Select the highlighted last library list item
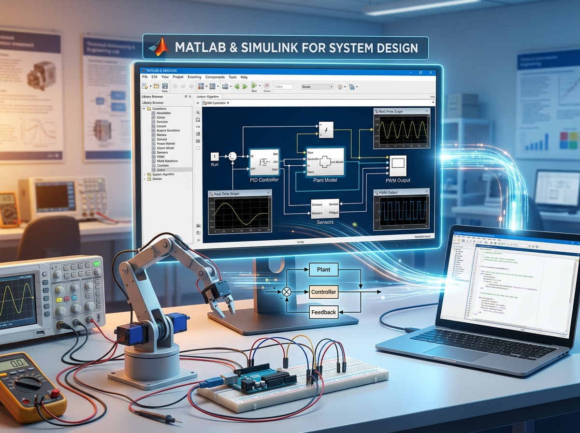 coord(172,170)
